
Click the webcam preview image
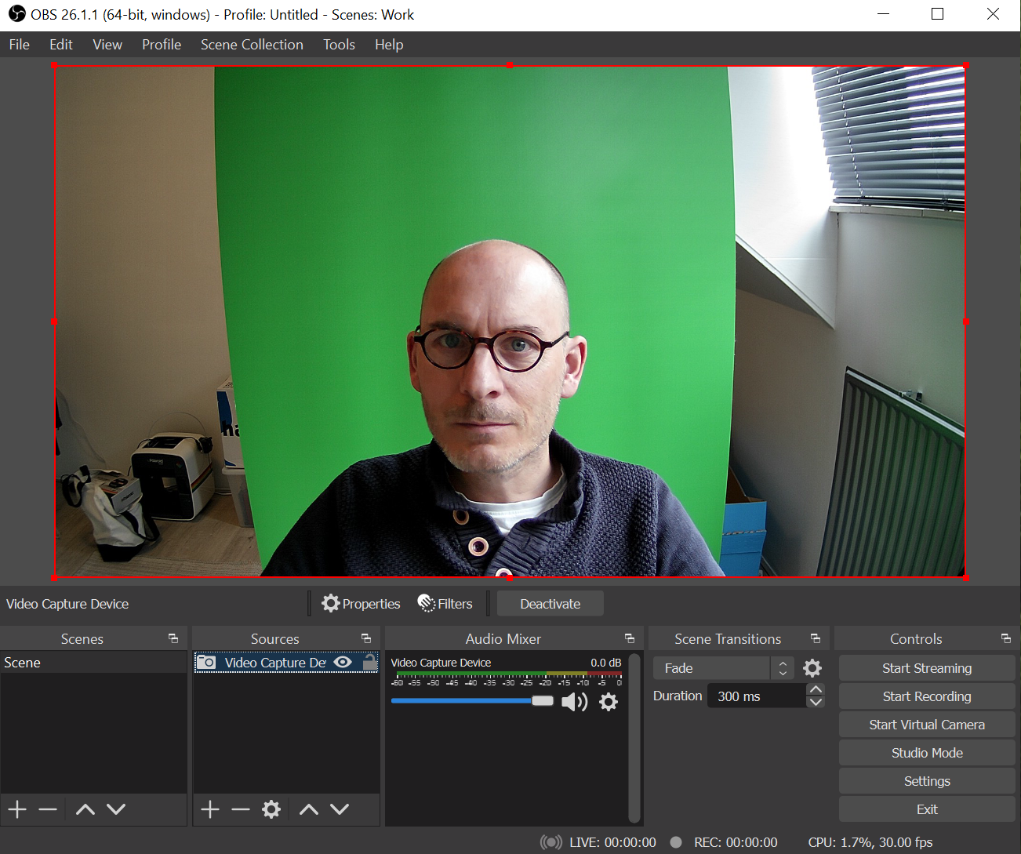510,322
